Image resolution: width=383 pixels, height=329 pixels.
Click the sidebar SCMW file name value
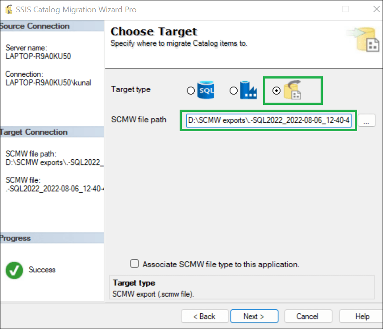[x=55, y=189]
